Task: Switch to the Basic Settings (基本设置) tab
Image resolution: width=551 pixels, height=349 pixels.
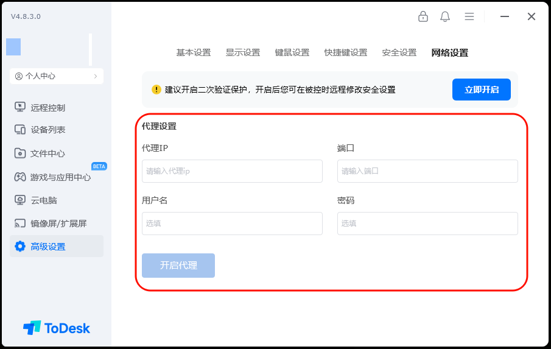Action: pyautogui.click(x=194, y=52)
